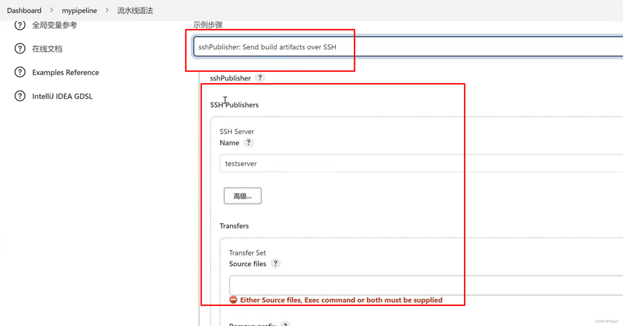Click the red error icon below Source files

click(x=233, y=300)
